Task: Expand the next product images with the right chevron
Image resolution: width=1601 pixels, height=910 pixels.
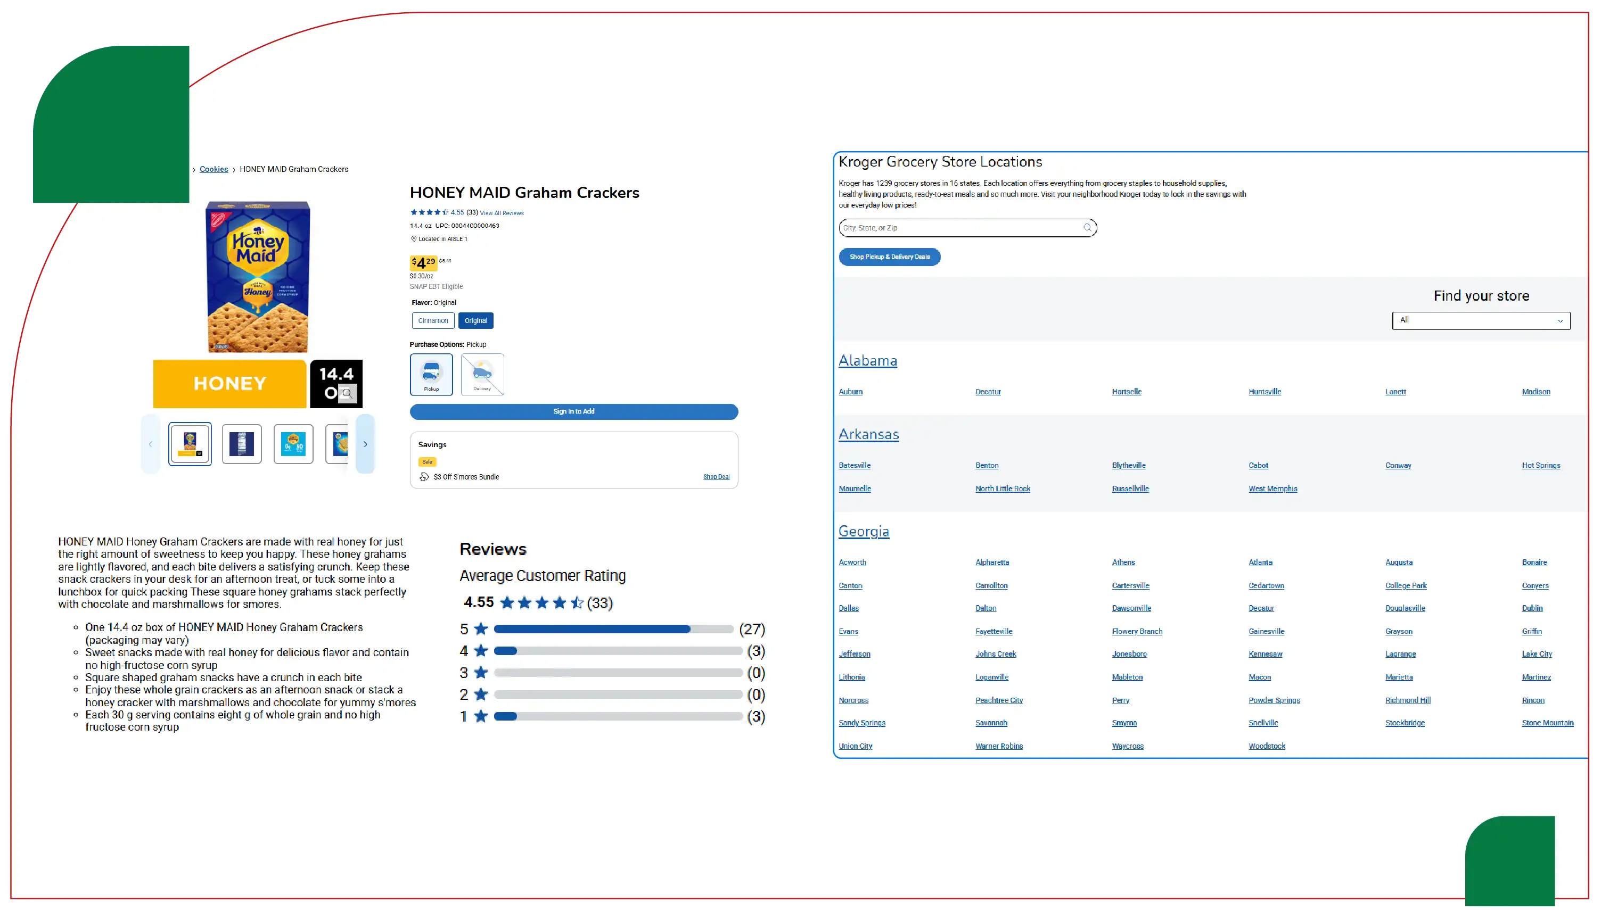Action: tap(365, 444)
